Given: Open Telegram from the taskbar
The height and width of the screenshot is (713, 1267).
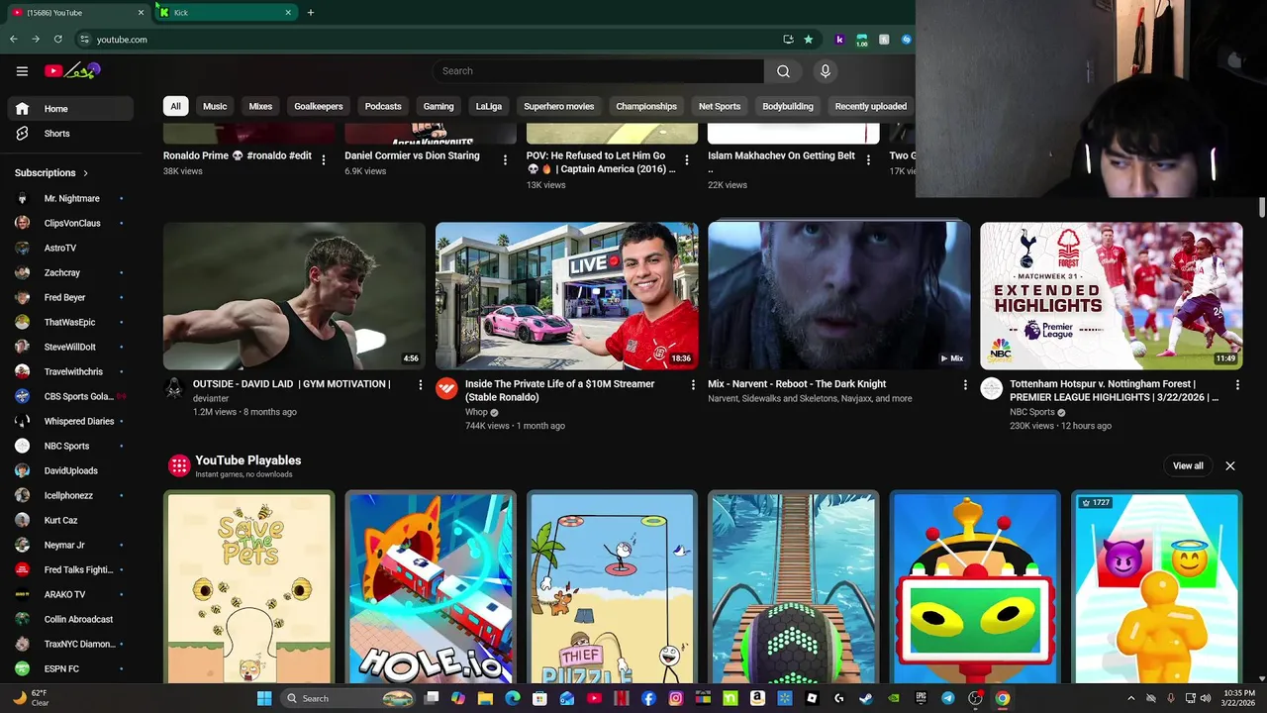Looking at the screenshot, I should (x=947, y=698).
